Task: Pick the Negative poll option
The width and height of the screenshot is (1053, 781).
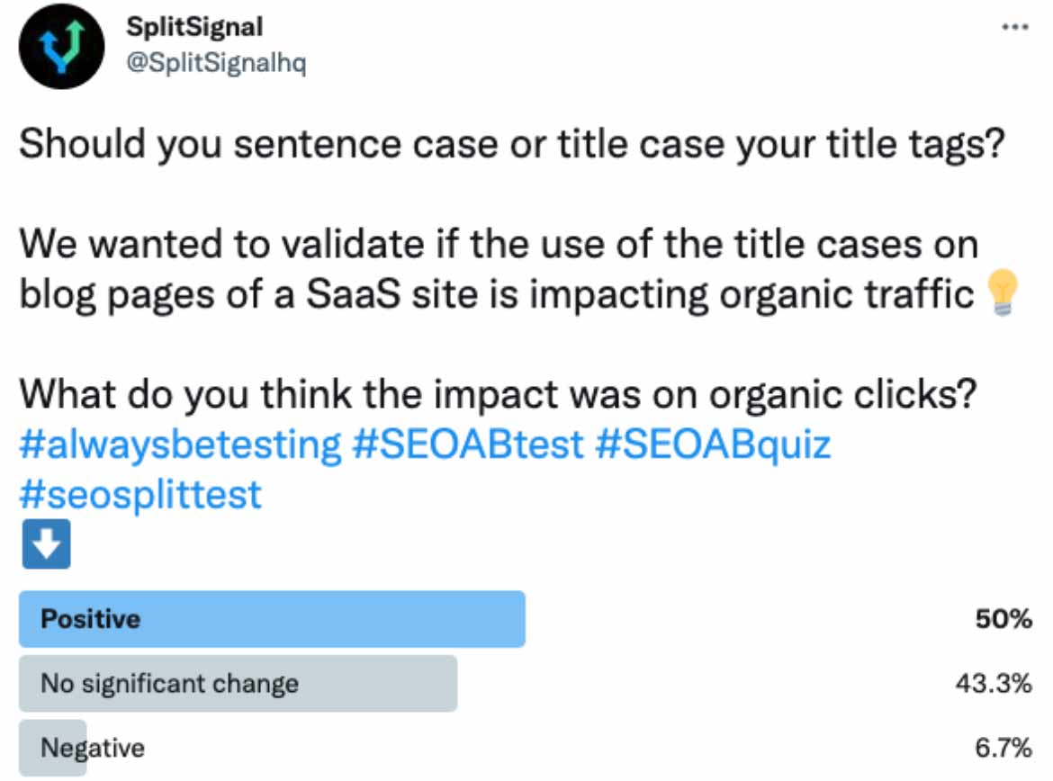Action: 93,748
